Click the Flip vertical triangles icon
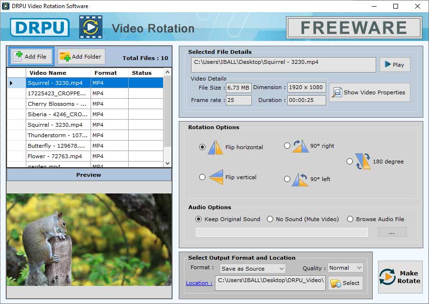The height and width of the screenshot is (304, 429). click(216, 177)
